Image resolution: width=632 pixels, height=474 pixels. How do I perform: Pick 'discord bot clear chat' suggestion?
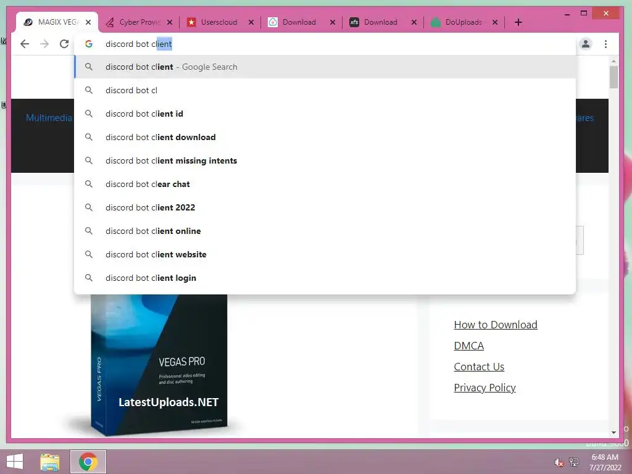325,184
